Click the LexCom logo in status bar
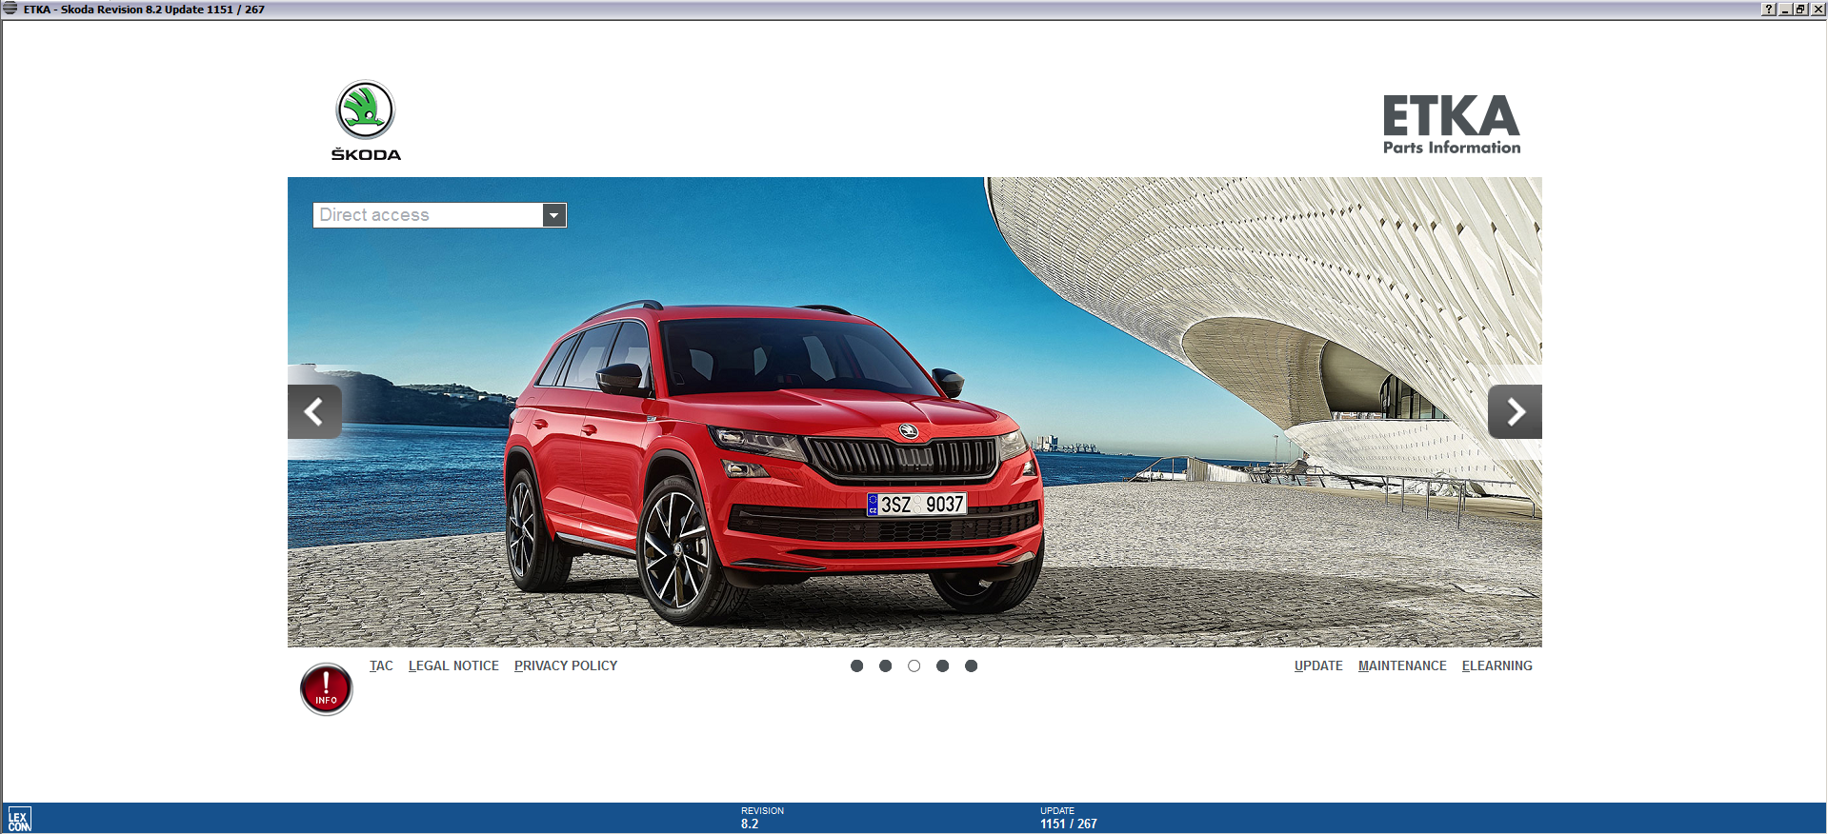 [19, 819]
